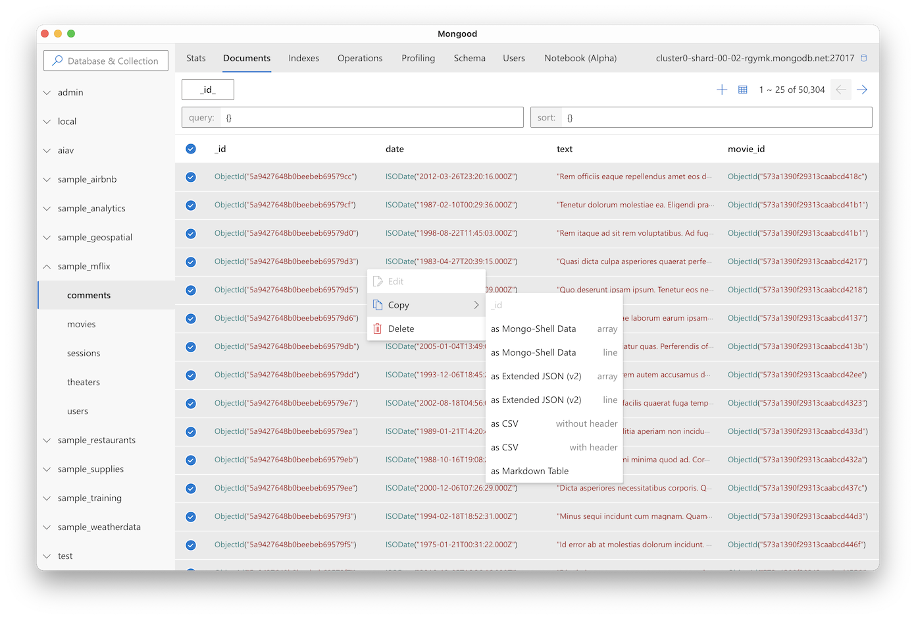Switch to the Profiling tab
The image size is (916, 619).
pos(419,58)
